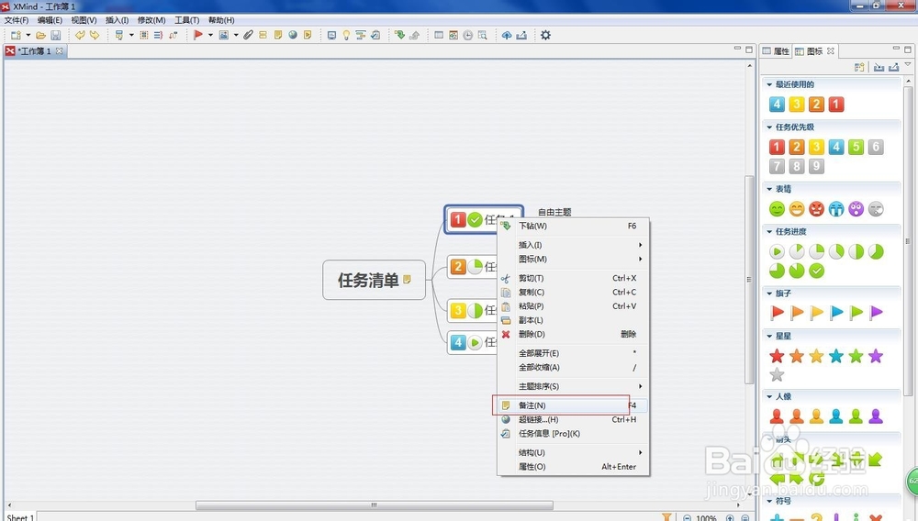
Task: Click the save icon in the toolbar
Action: 56,35
